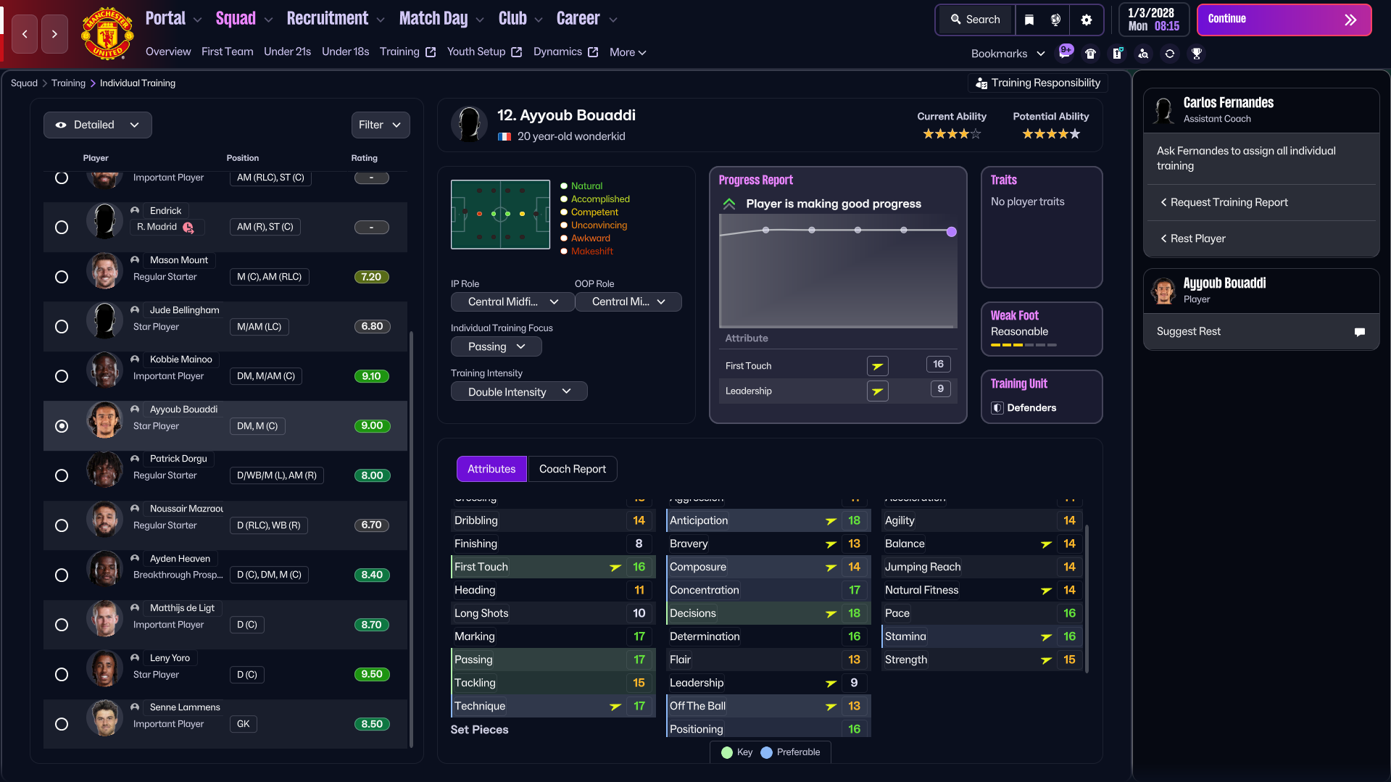
Task: Click the injury icon next to Endrick's club
Action: 188,228
